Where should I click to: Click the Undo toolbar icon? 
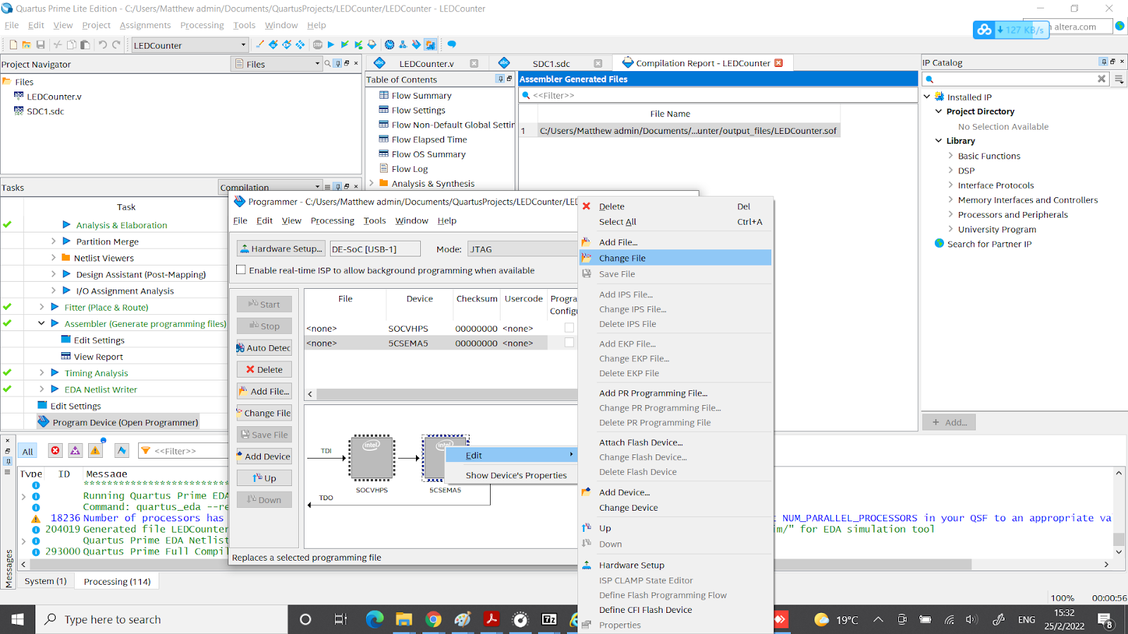(x=103, y=44)
